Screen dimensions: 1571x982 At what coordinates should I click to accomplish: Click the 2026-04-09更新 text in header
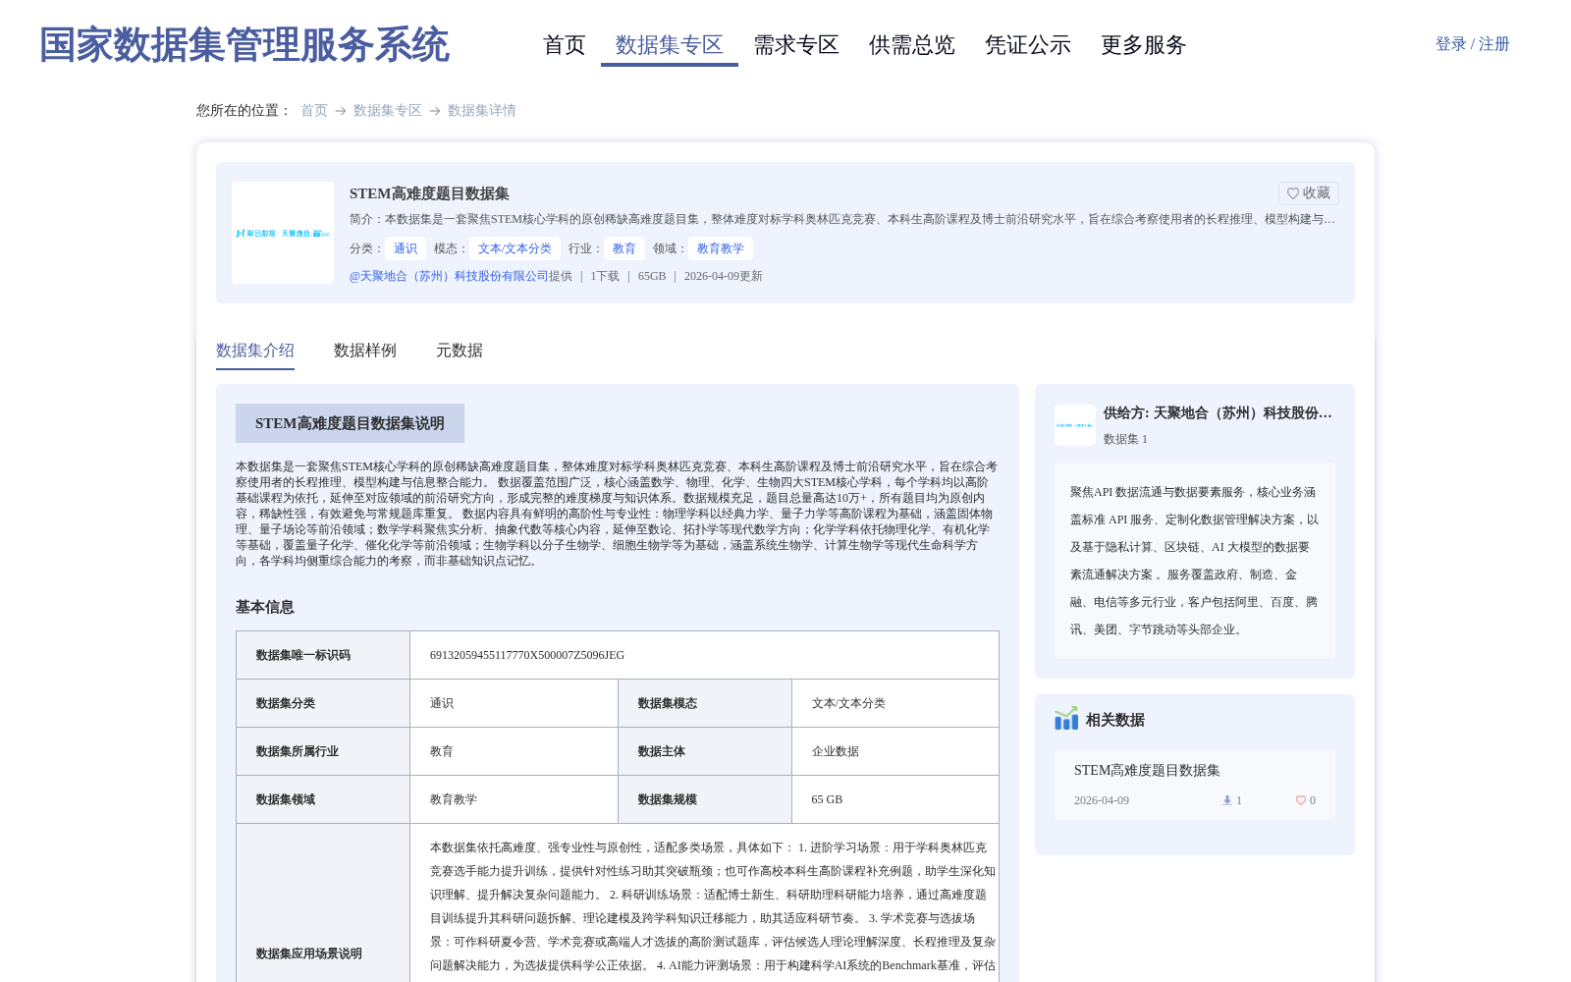pyautogui.click(x=724, y=276)
